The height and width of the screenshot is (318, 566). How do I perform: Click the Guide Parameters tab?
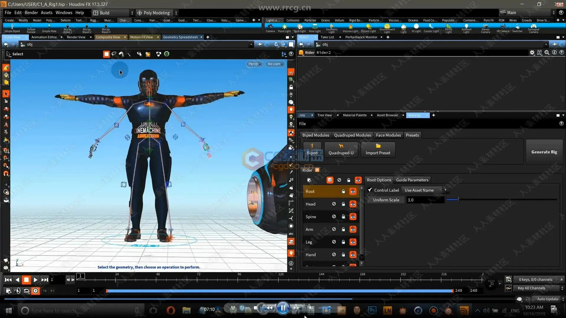pyautogui.click(x=412, y=180)
